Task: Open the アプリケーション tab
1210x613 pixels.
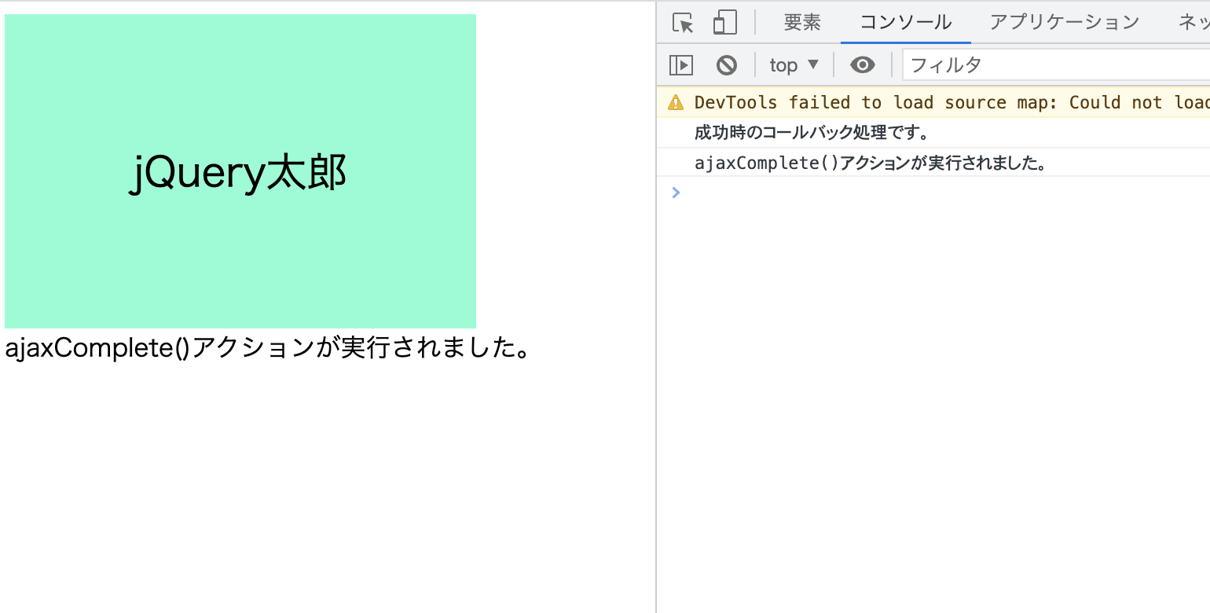Action: coord(1065,22)
